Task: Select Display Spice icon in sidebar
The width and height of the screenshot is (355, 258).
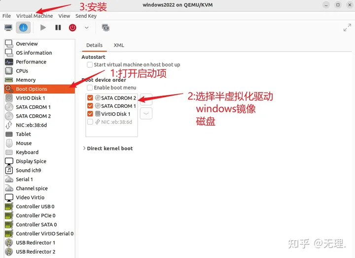Action: point(9,161)
